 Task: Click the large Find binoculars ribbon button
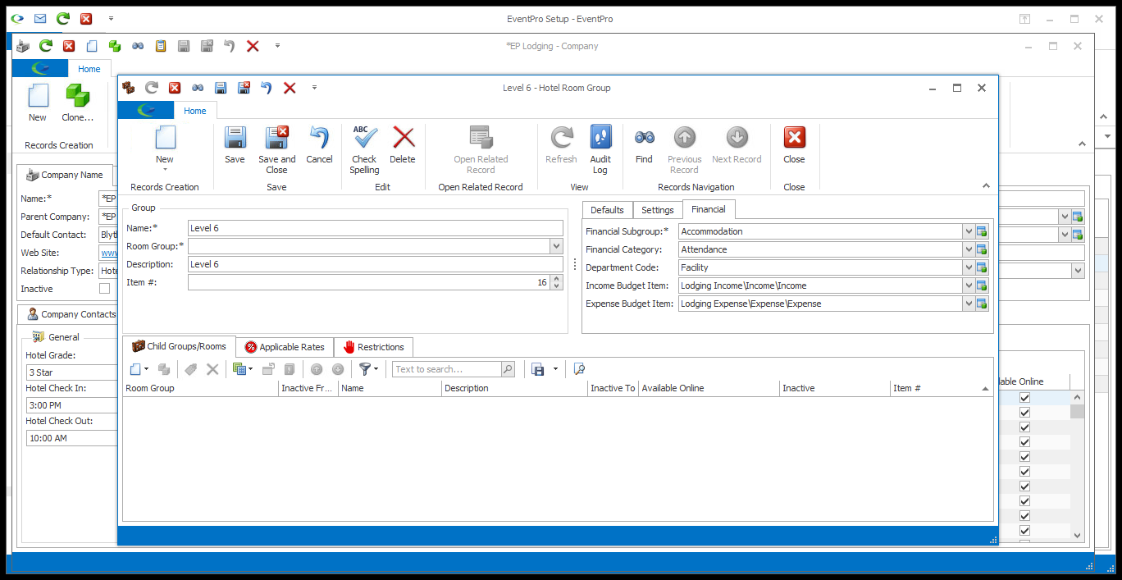point(644,145)
